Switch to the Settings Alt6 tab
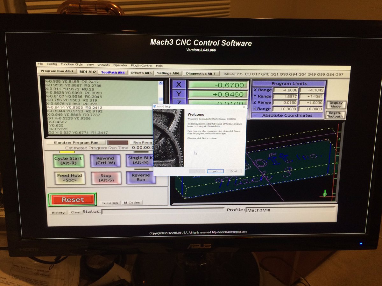The width and height of the screenshot is (382, 286). pyautogui.click(x=168, y=73)
